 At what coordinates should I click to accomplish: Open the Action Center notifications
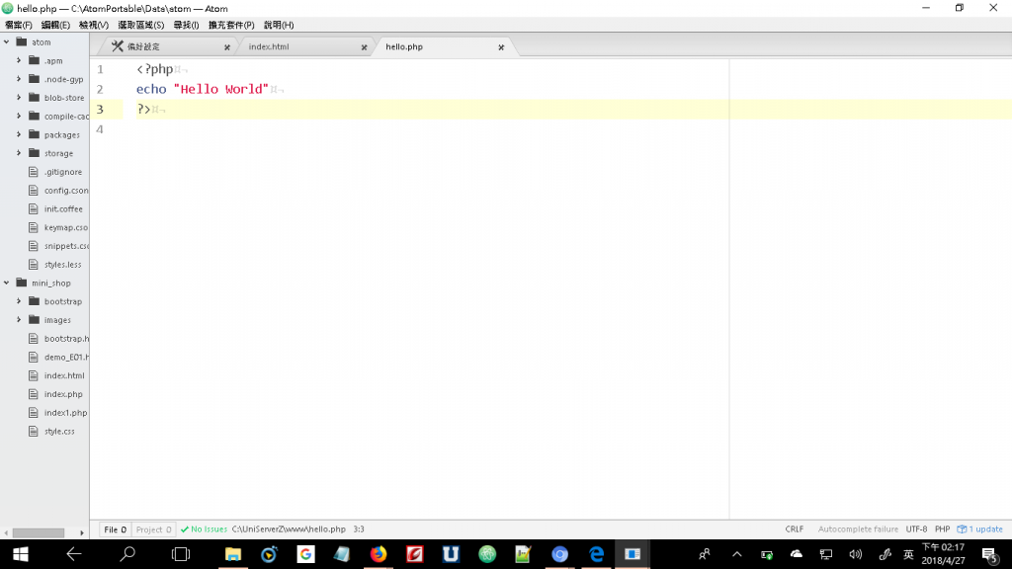pyautogui.click(x=990, y=554)
